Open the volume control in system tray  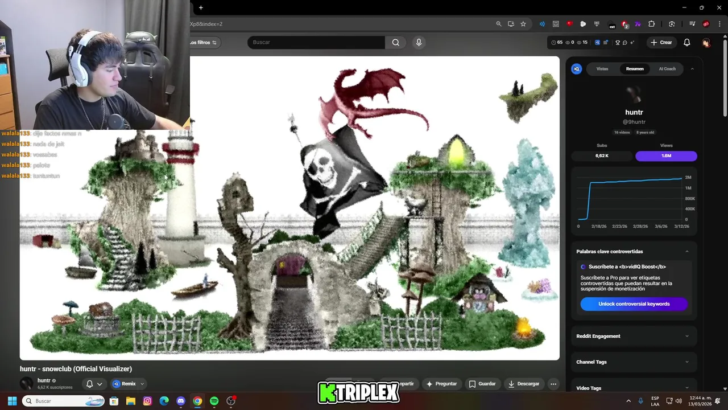click(679, 401)
